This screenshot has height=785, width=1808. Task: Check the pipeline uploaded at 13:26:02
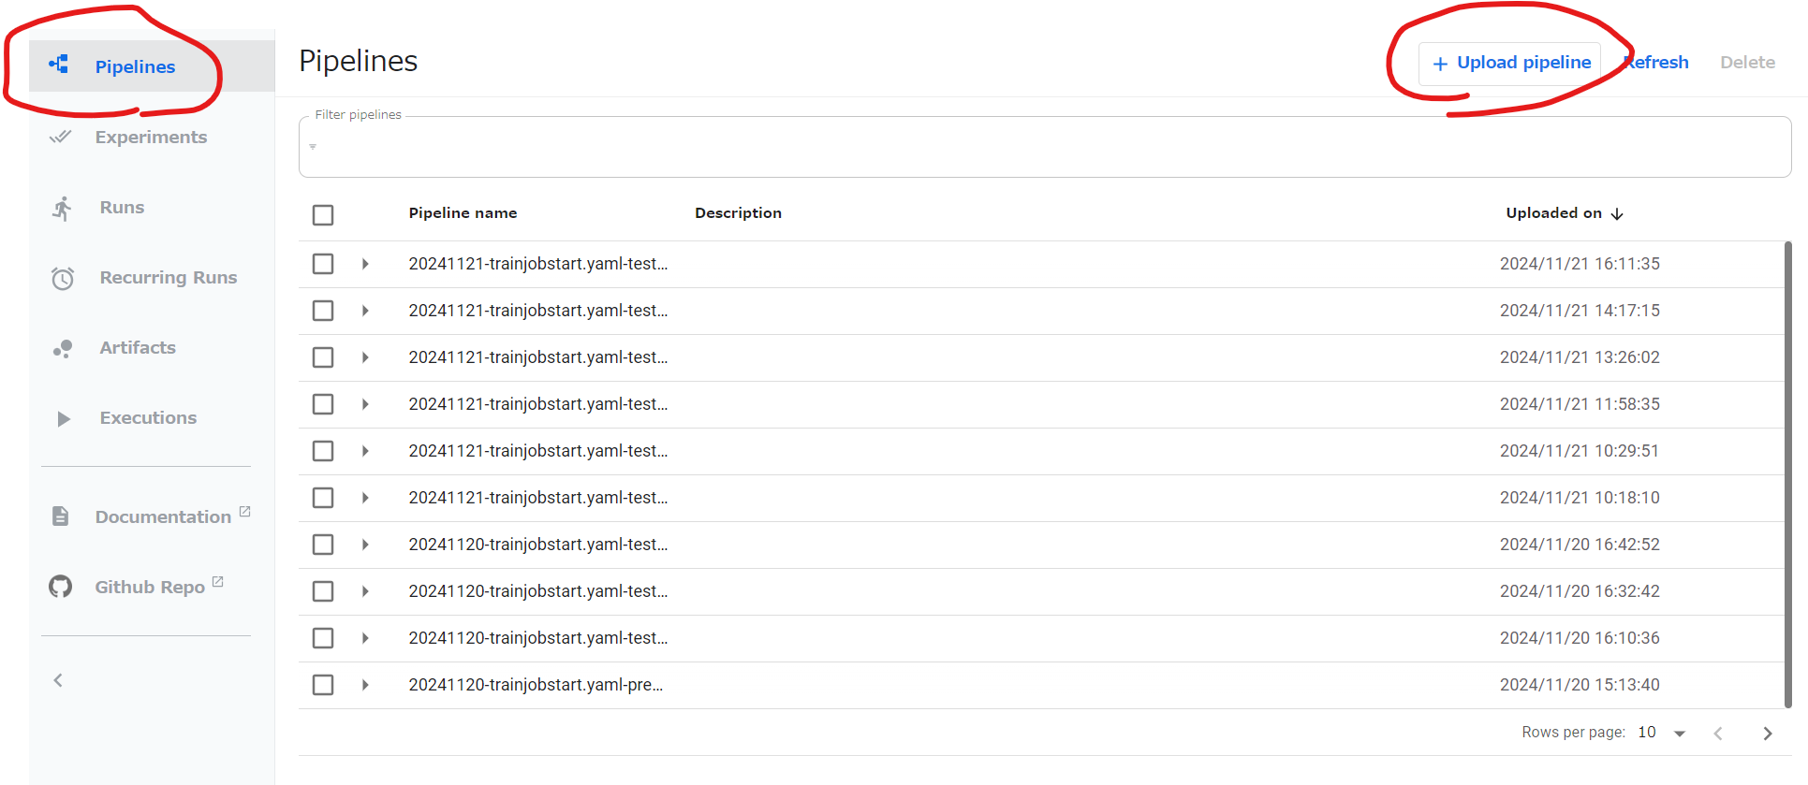pos(323,357)
